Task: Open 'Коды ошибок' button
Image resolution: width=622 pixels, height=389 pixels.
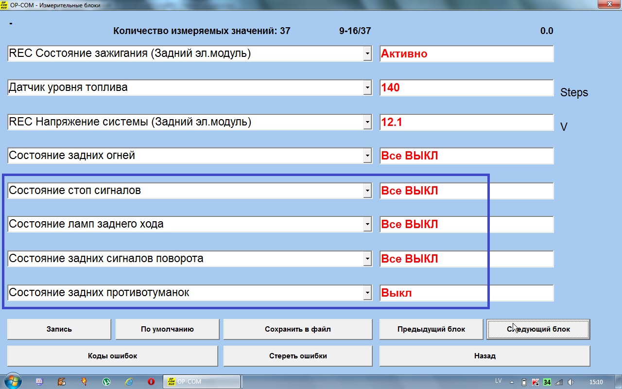Action: (112, 356)
